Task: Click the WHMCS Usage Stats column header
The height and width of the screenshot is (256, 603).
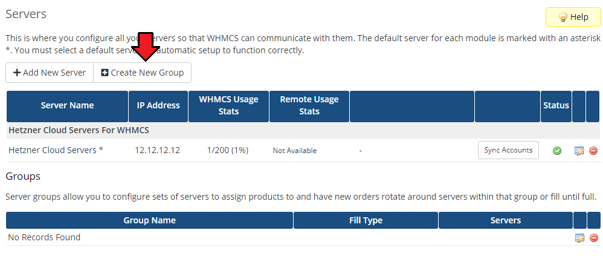Action: [x=228, y=107]
